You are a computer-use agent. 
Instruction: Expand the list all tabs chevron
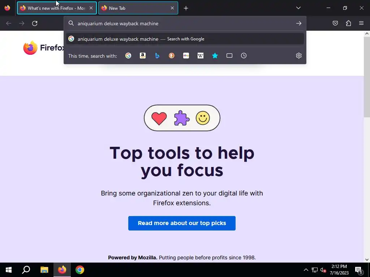[x=298, y=8]
